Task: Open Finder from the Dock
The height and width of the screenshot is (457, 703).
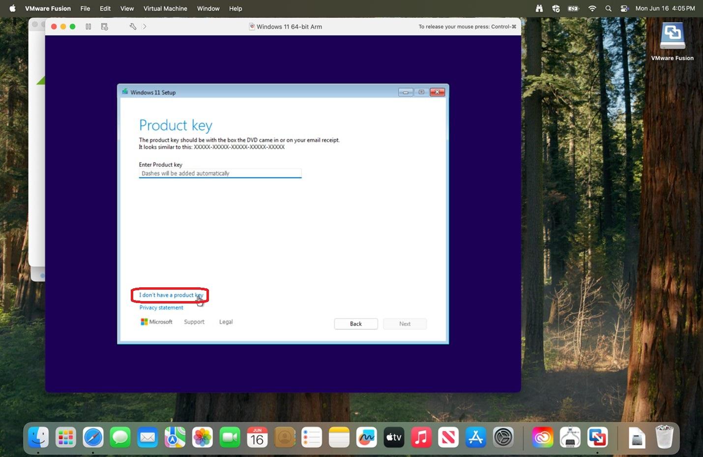Action: [38, 437]
